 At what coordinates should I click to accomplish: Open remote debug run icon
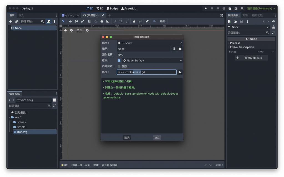click(x=224, y=8)
